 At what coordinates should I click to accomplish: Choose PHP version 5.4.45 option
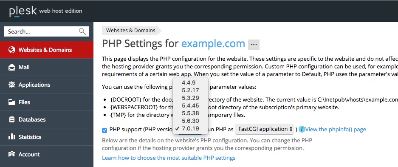point(190,105)
